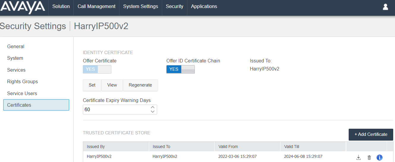This screenshot has width=395, height=162.
Task: Select Issued By cell HarryIP500v2
Action: (99, 156)
